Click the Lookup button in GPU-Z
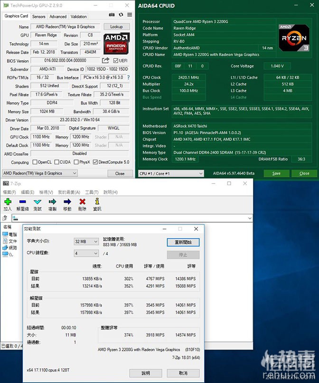Viewport: 319px width, 383px height. pyautogui.click(x=116, y=27)
